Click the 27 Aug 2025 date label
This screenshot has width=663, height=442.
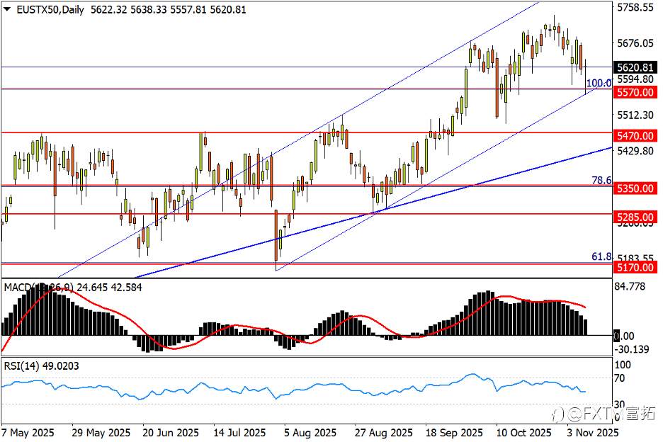(383, 433)
